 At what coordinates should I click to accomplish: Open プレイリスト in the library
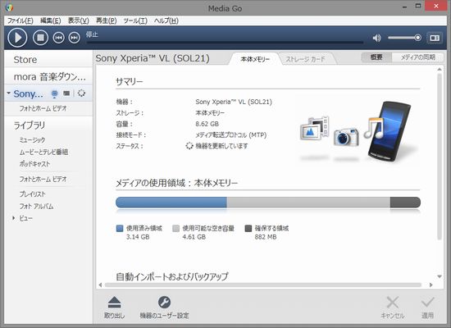pos(32,194)
